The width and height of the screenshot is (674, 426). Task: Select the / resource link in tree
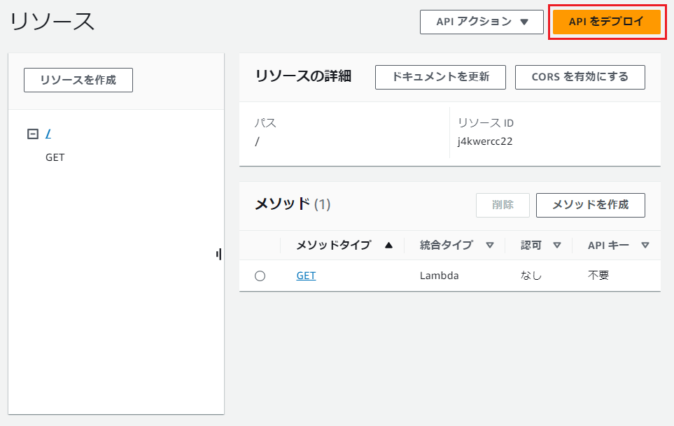click(48, 134)
